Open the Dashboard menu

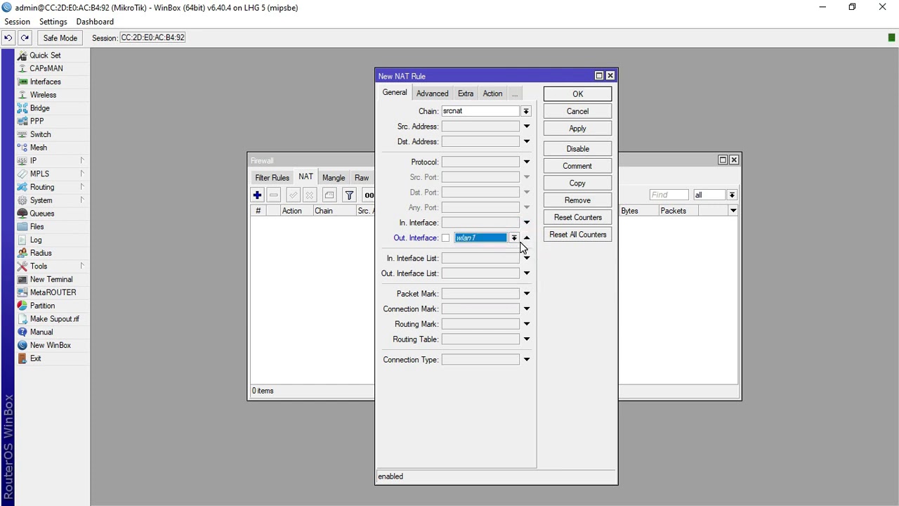pos(95,22)
